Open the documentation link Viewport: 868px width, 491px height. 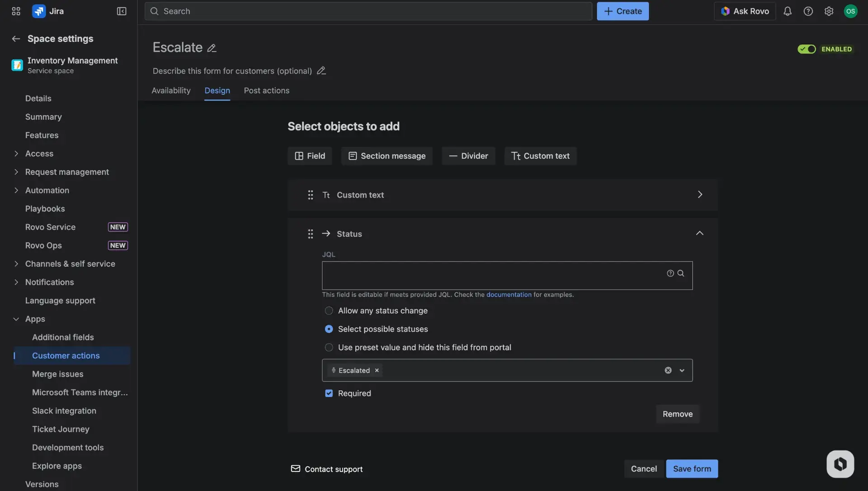click(x=509, y=294)
